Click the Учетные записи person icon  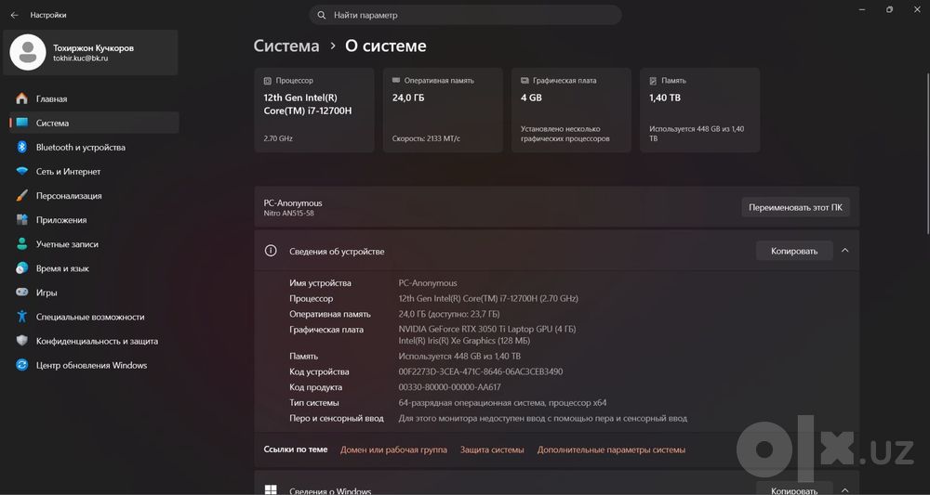(x=22, y=244)
